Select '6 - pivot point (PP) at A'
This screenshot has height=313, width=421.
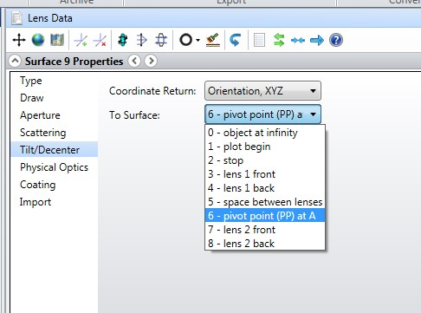coord(265,216)
